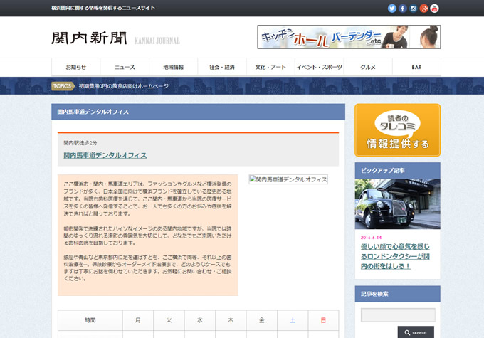The height and width of the screenshot is (338, 484).
Task: Click the 関内駅徒歩2分 text
Action: 80,143
